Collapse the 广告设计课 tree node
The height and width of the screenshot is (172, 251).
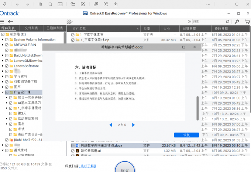tap(3, 92)
